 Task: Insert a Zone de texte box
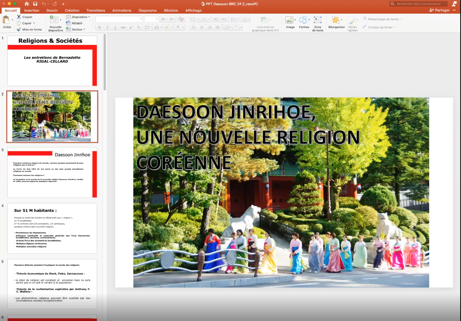pyautogui.click(x=318, y=20)
